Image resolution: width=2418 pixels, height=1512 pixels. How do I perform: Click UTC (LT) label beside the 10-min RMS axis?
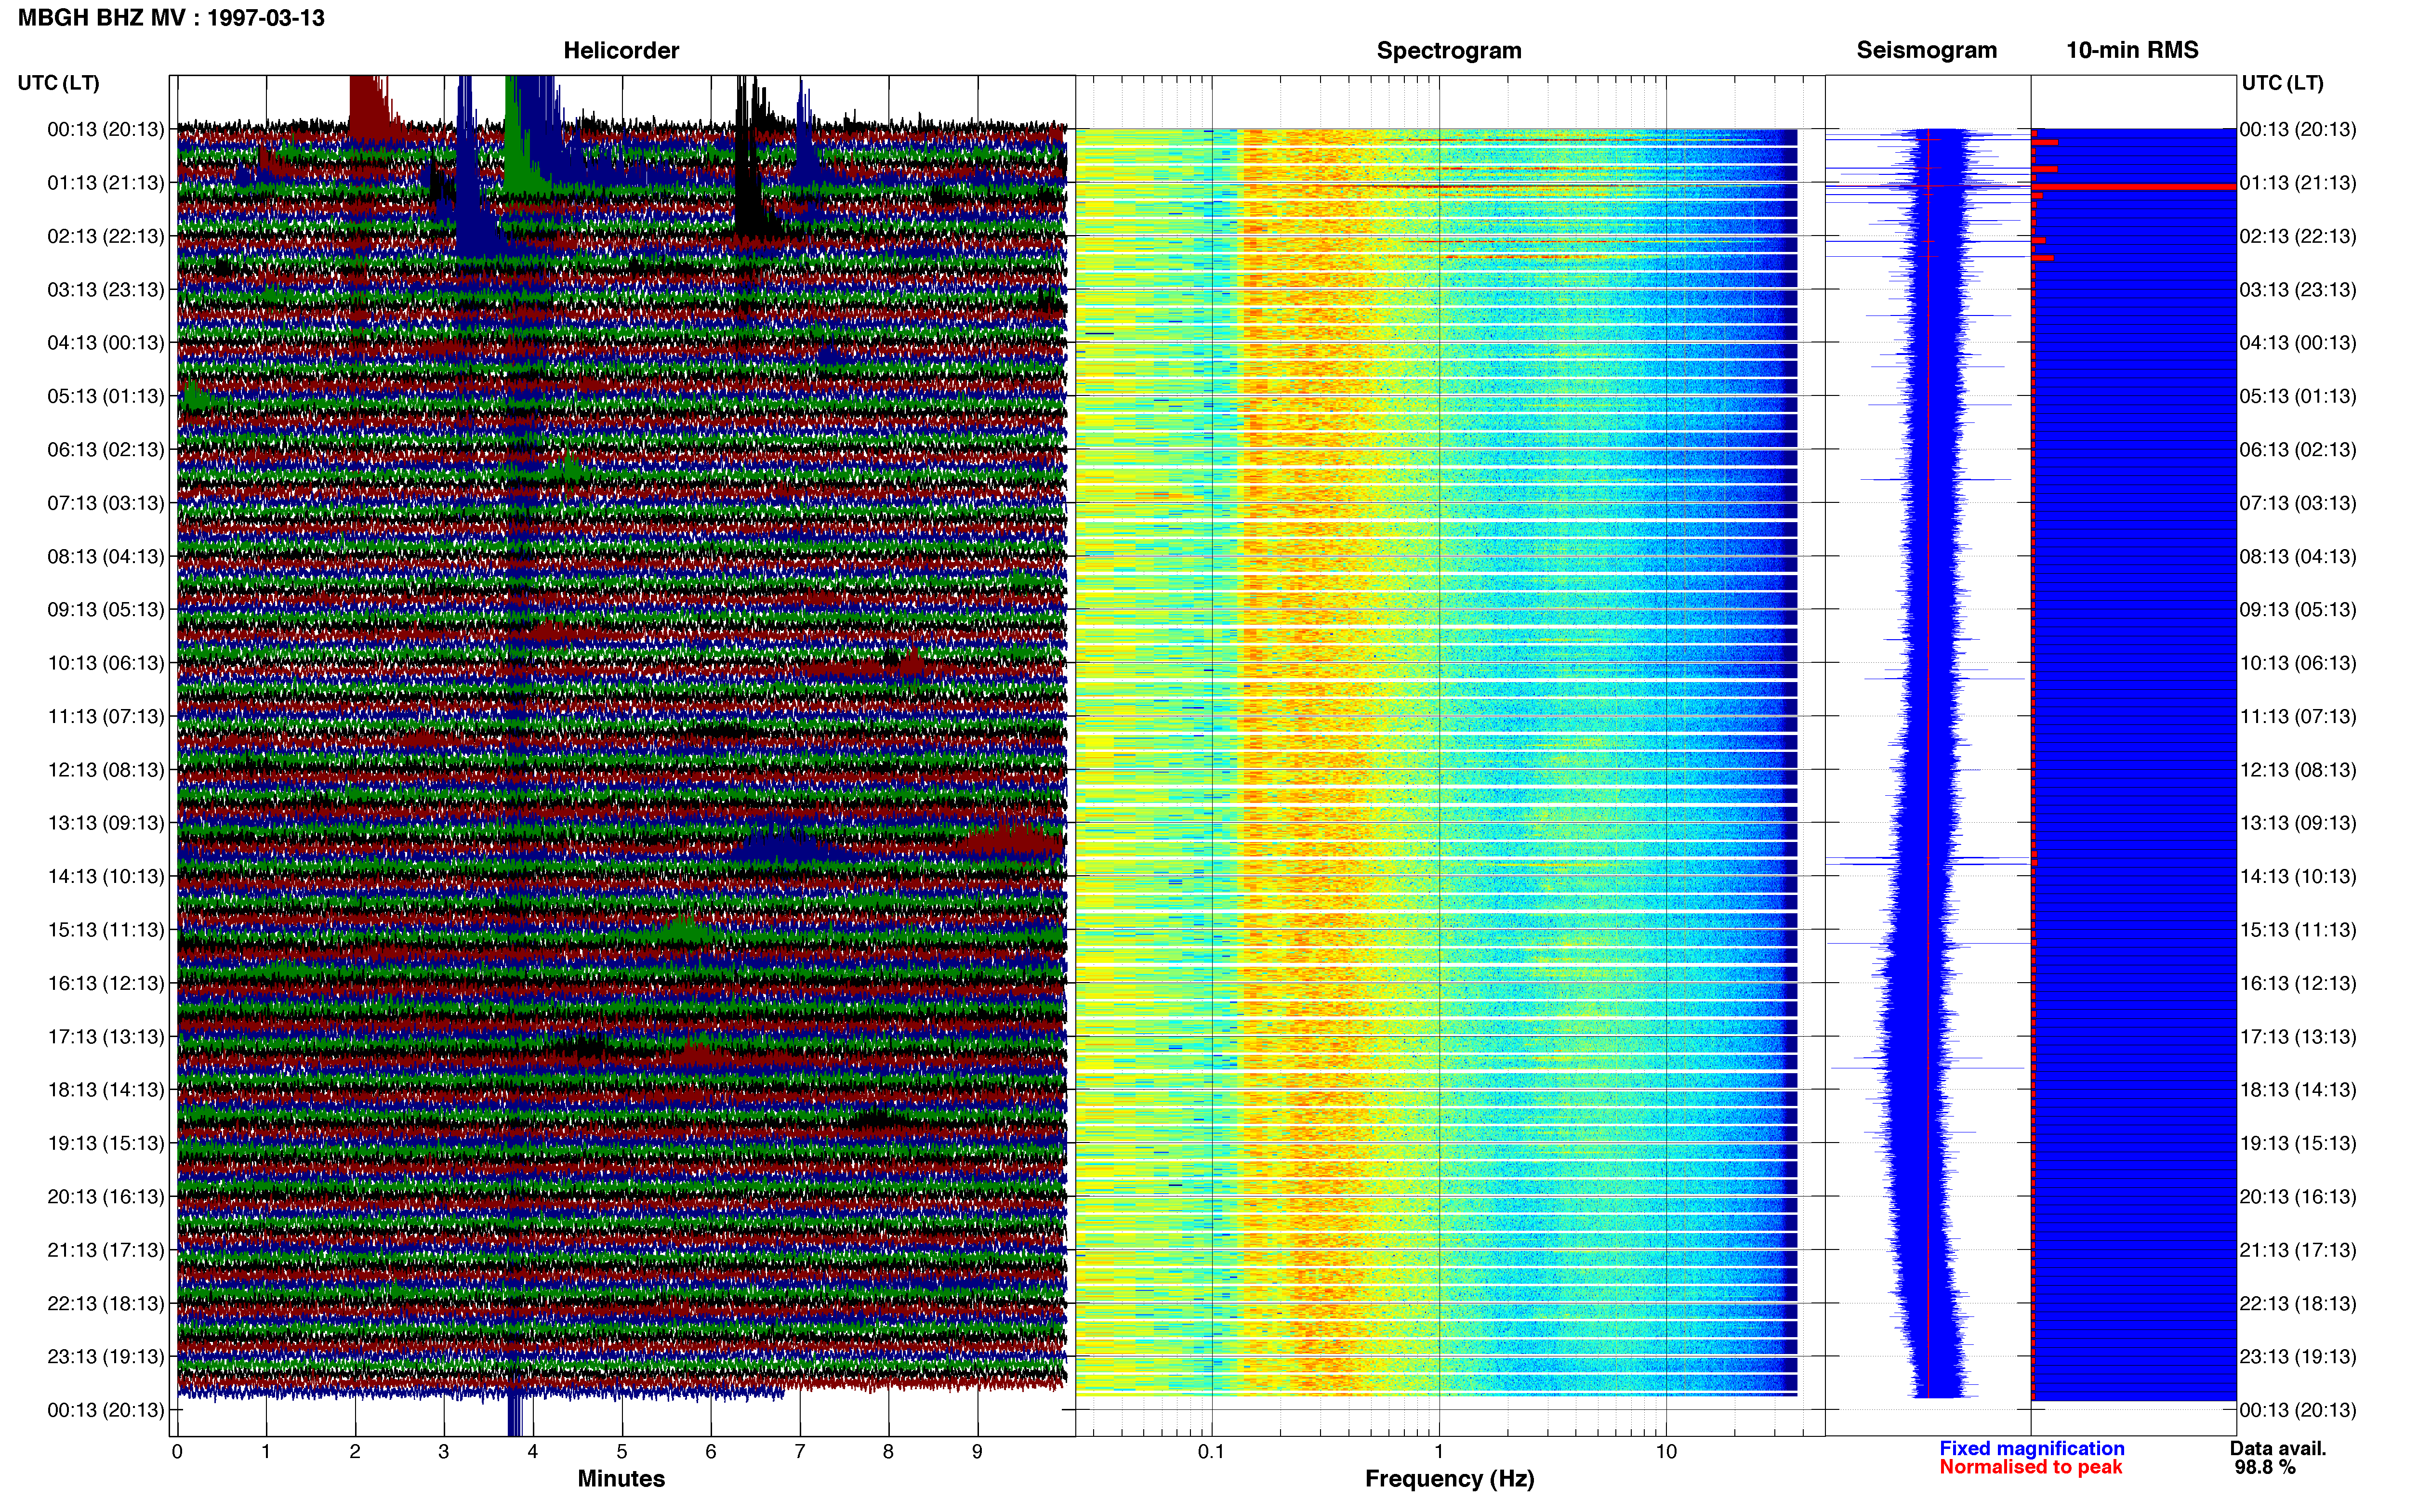pos(2282,83)
